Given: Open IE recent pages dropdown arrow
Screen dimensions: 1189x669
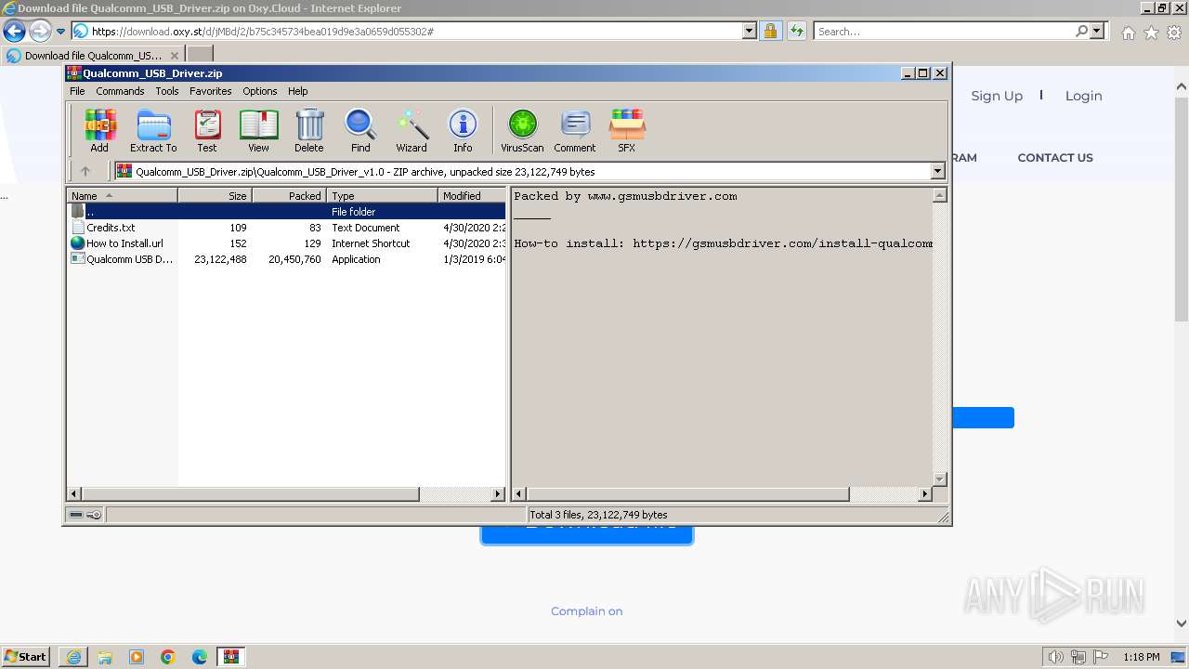Looking at the screenshot, I should [x=60, y=32].
